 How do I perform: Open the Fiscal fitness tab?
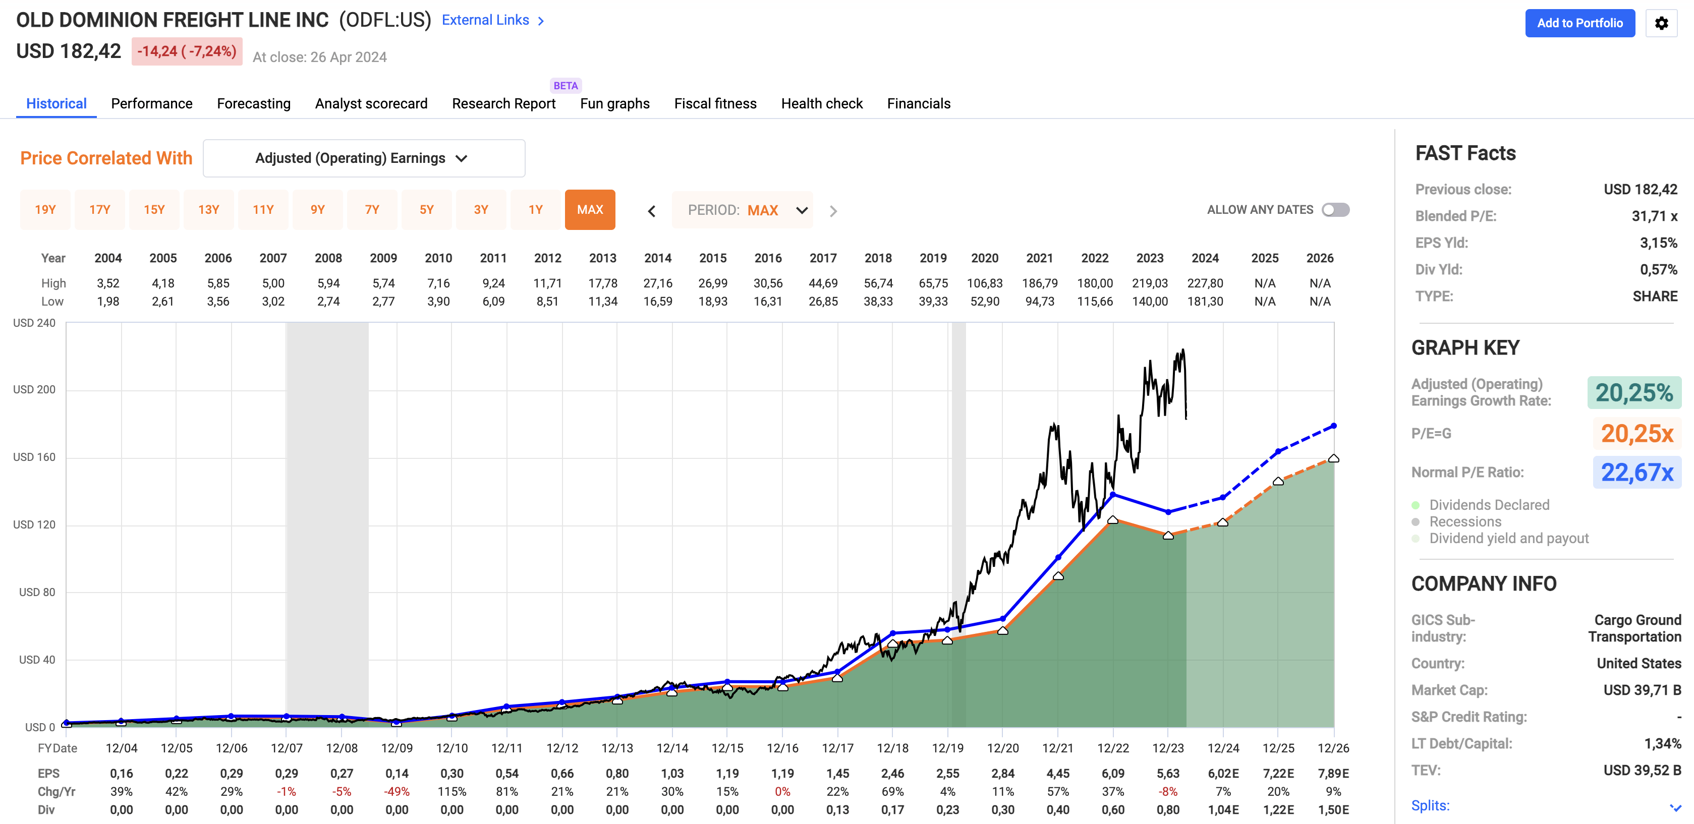pyautogui.click(x=715, y=103)
